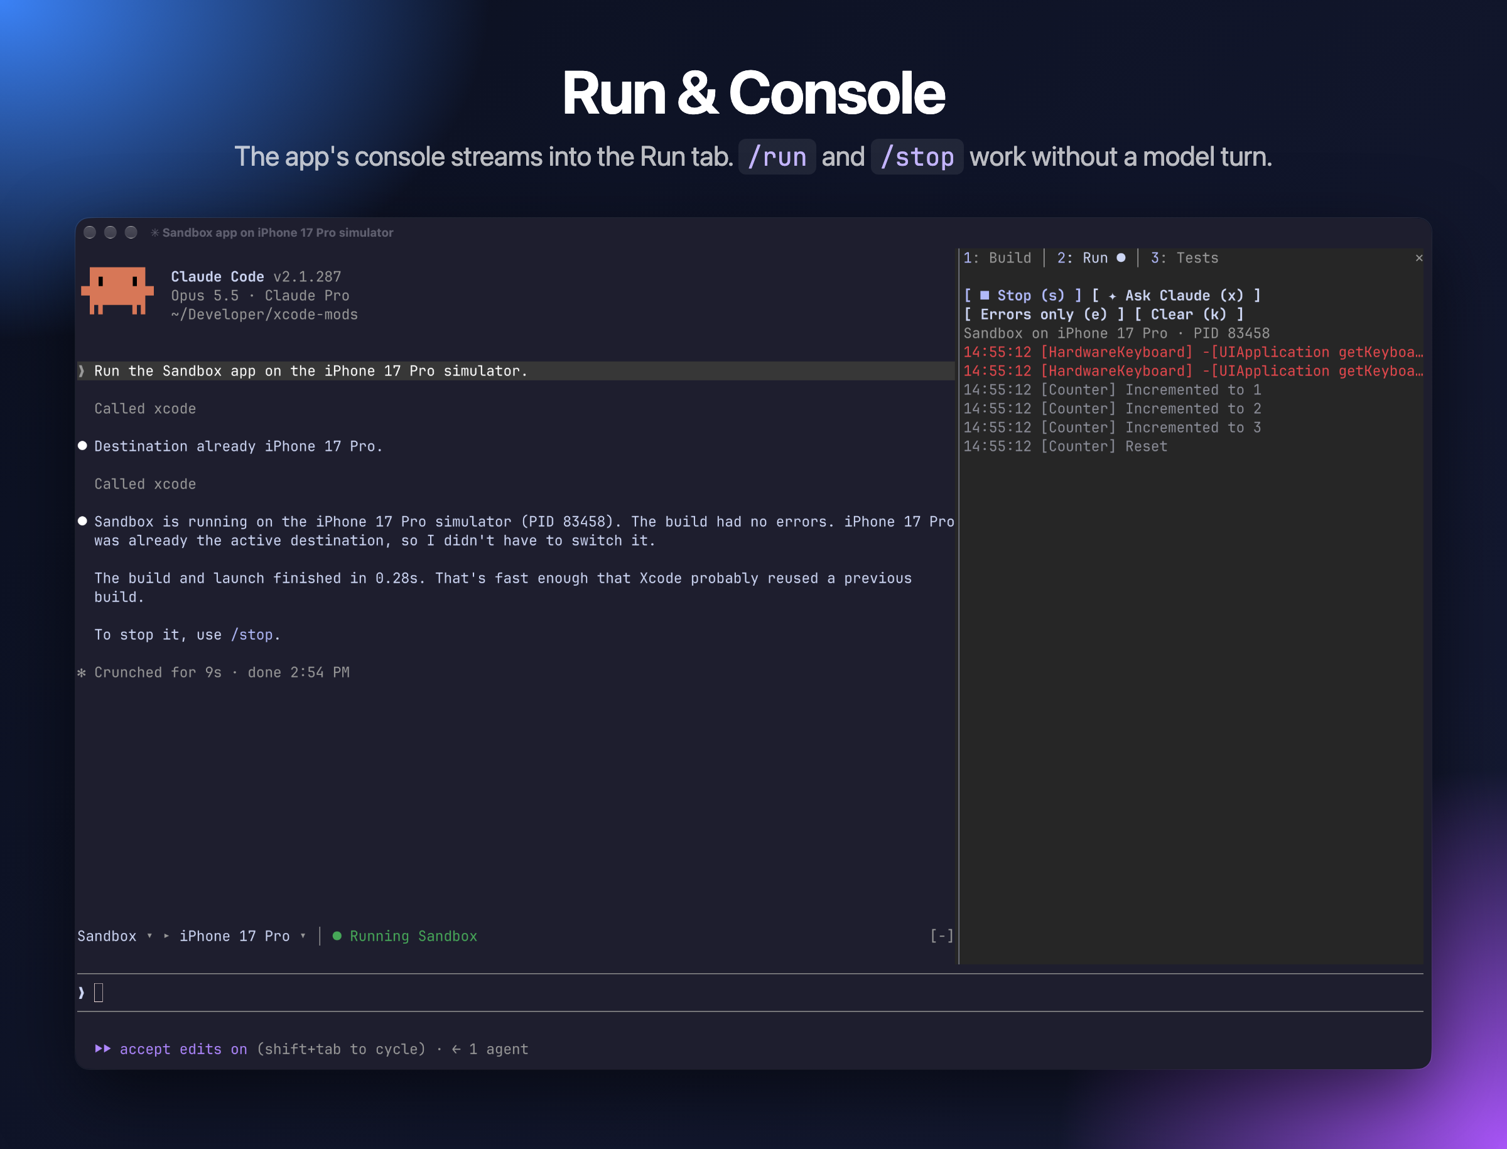The height and width of the screenshot is (1149, 1507).
Task: Click the Running Sandbox status indicator
Action: 405,936
